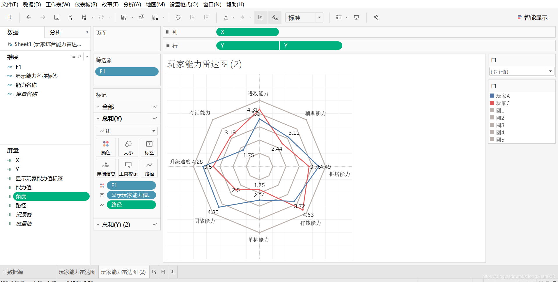Switch to the 数据 pane tab
The height and width of the screenshot is (282, 558).
tap(13, 32)
